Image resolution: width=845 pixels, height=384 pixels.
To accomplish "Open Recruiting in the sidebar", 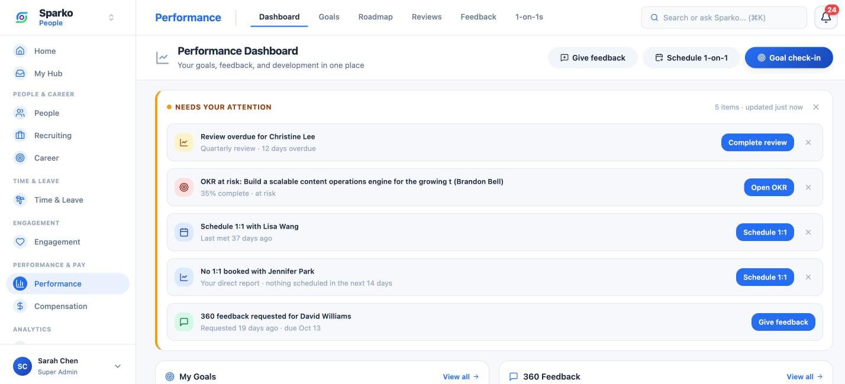I will [x=67, y=135].
